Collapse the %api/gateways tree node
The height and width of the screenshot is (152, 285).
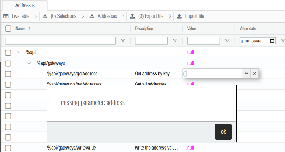click(x=29, y=63)
